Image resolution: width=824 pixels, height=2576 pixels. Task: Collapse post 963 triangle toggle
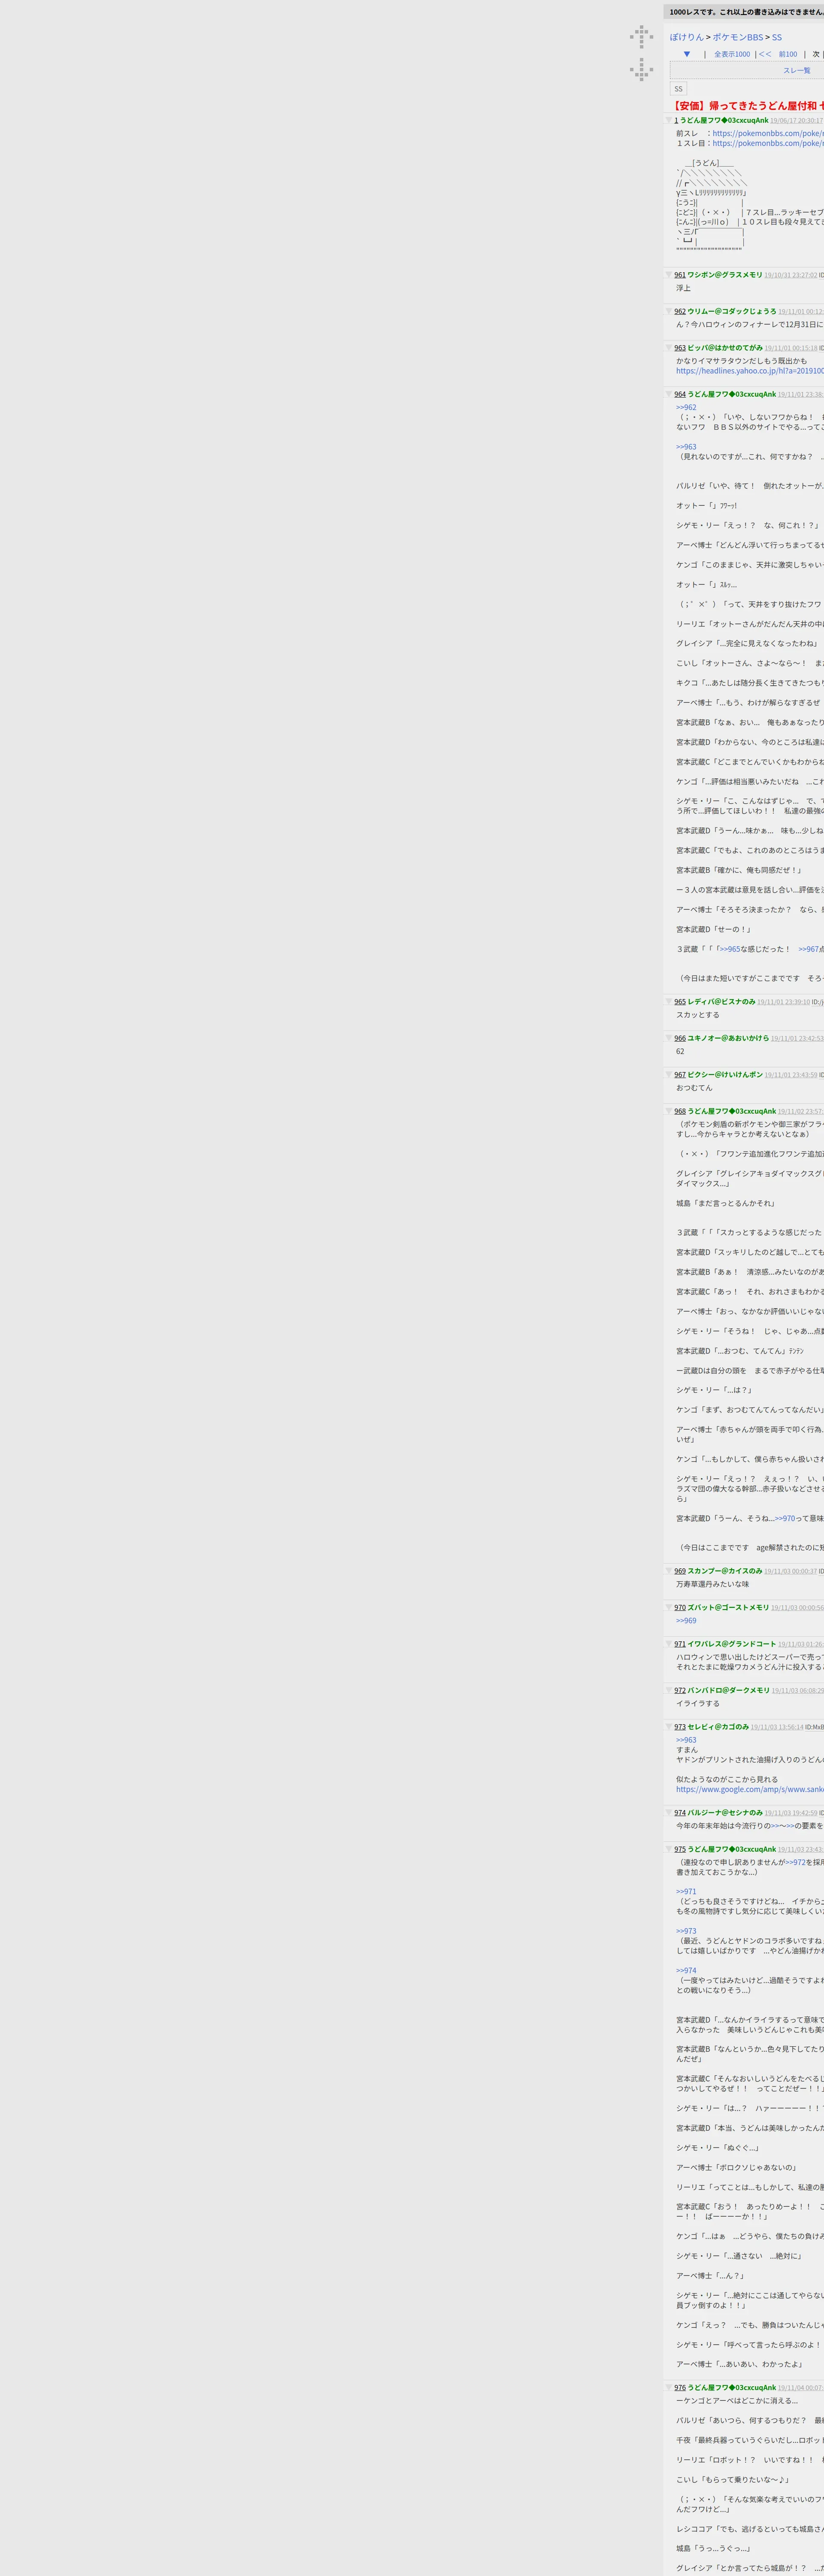tap(669, 348)
